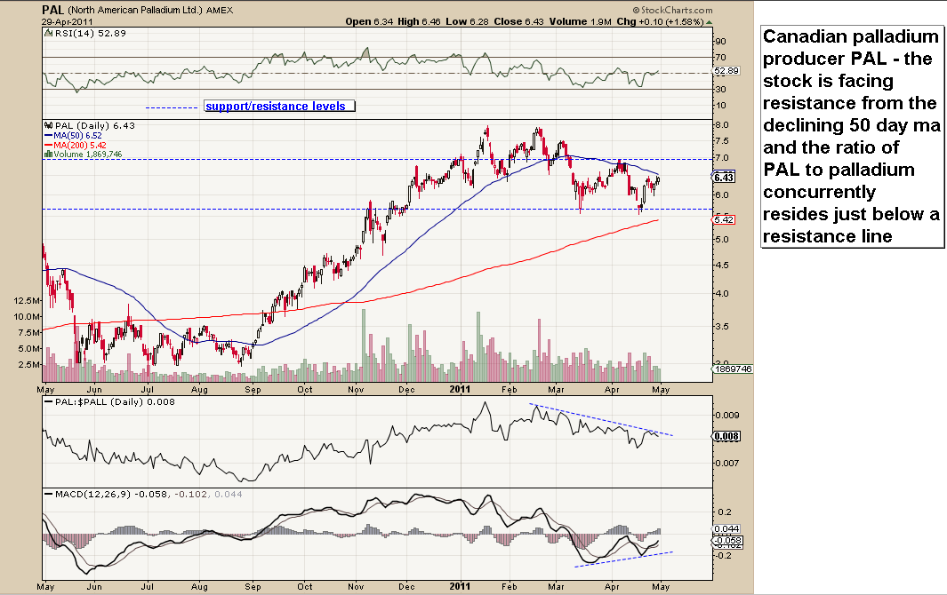Click the 'Open 6.34' value
947x595 pixels.
(369, 21)
